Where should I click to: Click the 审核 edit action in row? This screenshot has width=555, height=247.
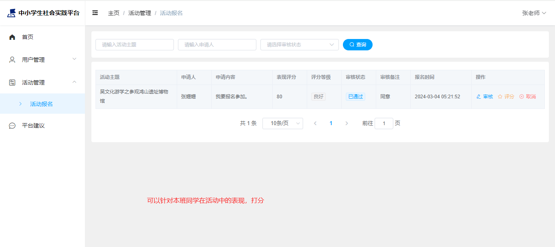[x=485, y=97]
